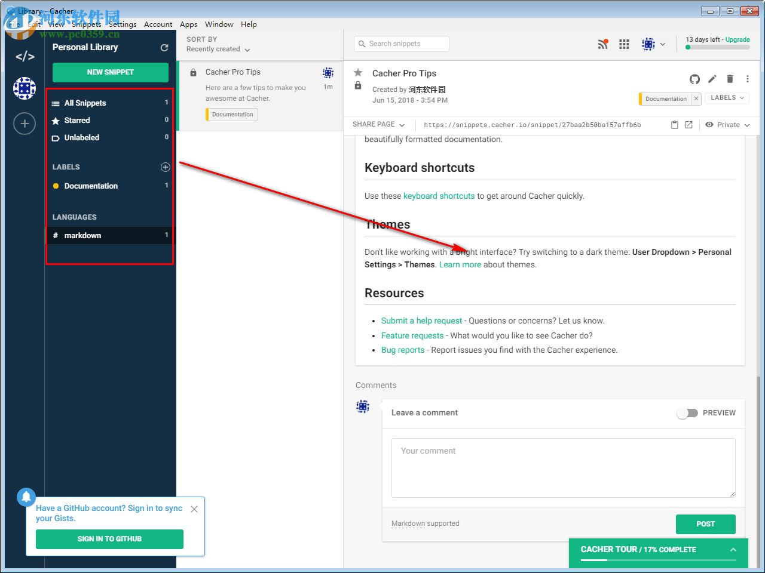Open the Snippets menu

pyautogui.click(x=87, y=24)
